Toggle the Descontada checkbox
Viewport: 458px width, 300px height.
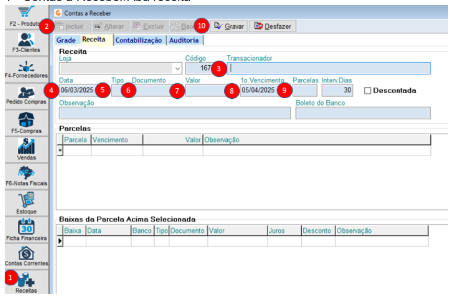368,90
